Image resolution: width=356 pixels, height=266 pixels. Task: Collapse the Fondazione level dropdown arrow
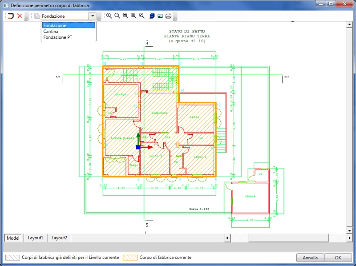(x=92, y=16)
